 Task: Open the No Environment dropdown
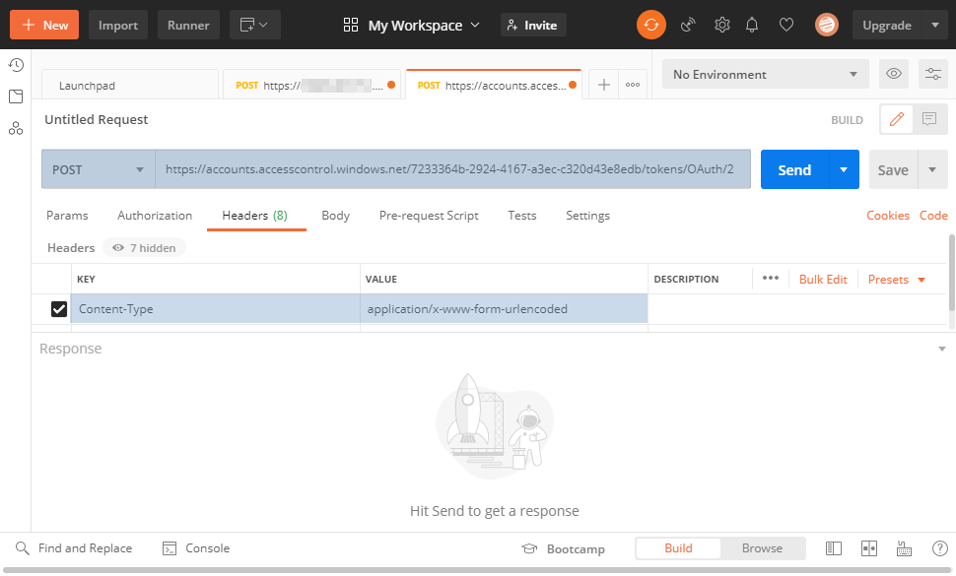click(x=765, y=74)
